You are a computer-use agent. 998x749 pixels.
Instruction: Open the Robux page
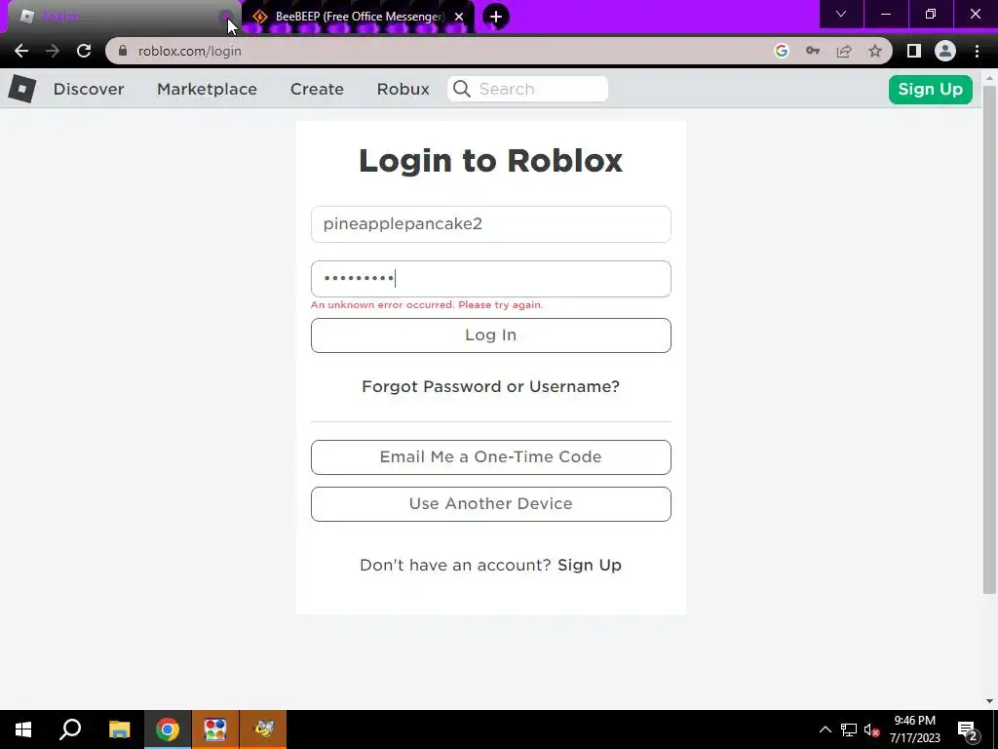pyautogui.click(x=403, y=89)
